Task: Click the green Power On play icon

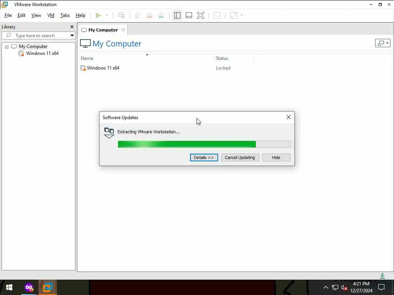Action: coord(98,15)
